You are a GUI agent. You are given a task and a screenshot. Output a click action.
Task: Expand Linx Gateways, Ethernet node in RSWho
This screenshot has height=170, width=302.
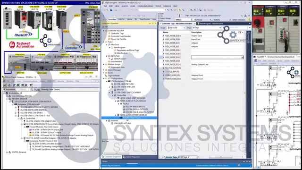click(x=7, y=96)
